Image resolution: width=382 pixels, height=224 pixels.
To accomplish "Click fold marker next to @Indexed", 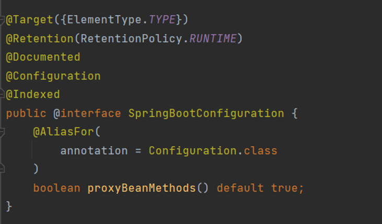I will pos(2,95).
